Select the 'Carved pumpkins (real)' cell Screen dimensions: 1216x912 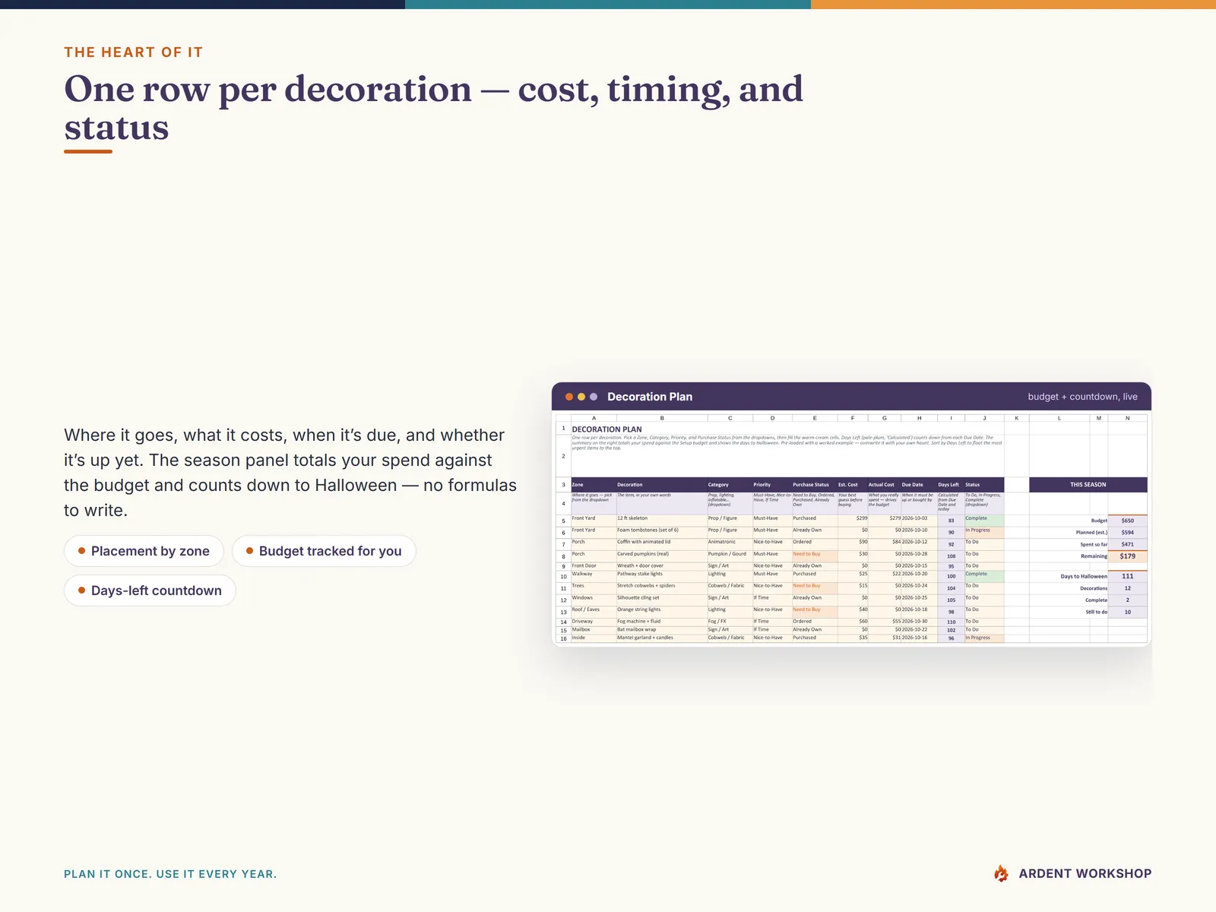[661, 556]
